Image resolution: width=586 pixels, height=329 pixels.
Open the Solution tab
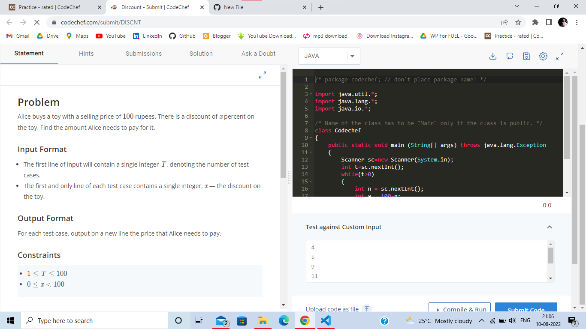pos(201,54)
